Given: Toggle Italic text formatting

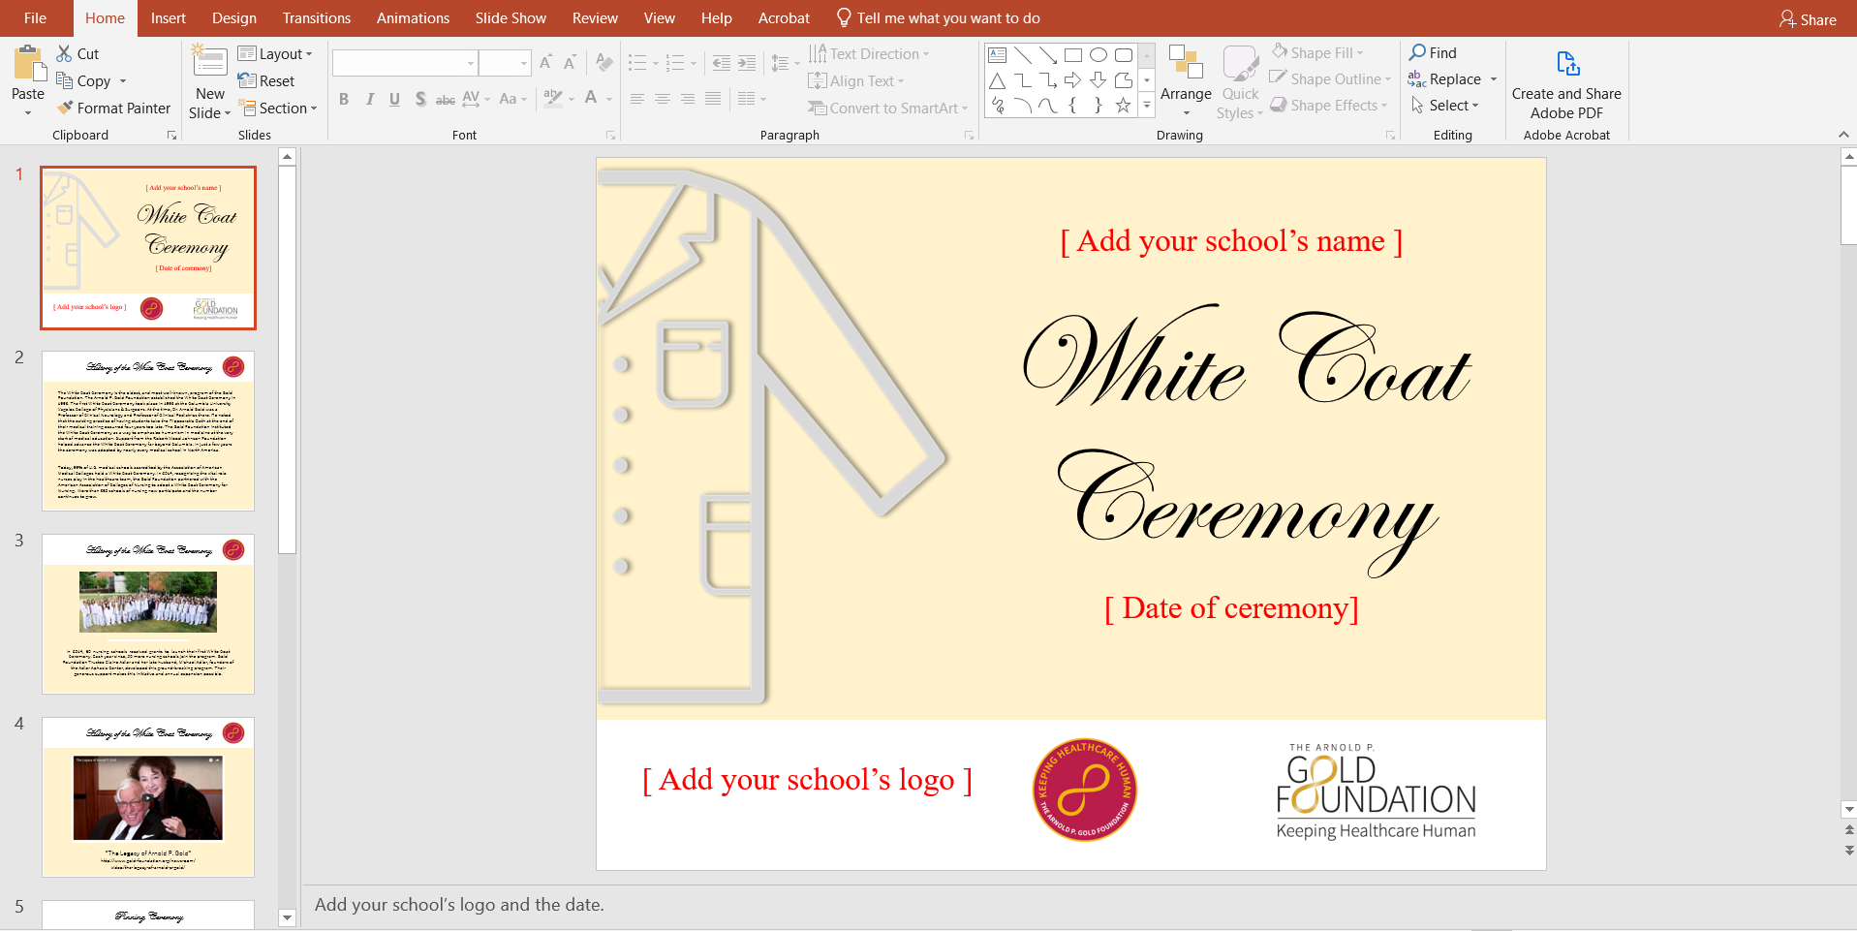Looking at the screenshot, I should tap(369, 99).
